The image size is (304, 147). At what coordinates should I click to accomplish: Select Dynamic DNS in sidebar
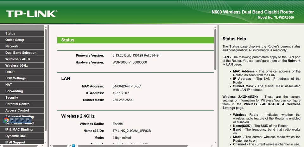tap(16, 136)
